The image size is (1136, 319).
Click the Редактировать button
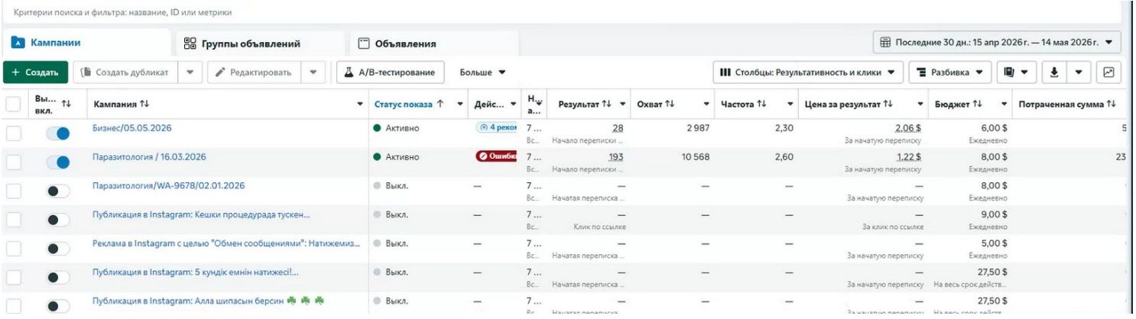coord(254,72)
